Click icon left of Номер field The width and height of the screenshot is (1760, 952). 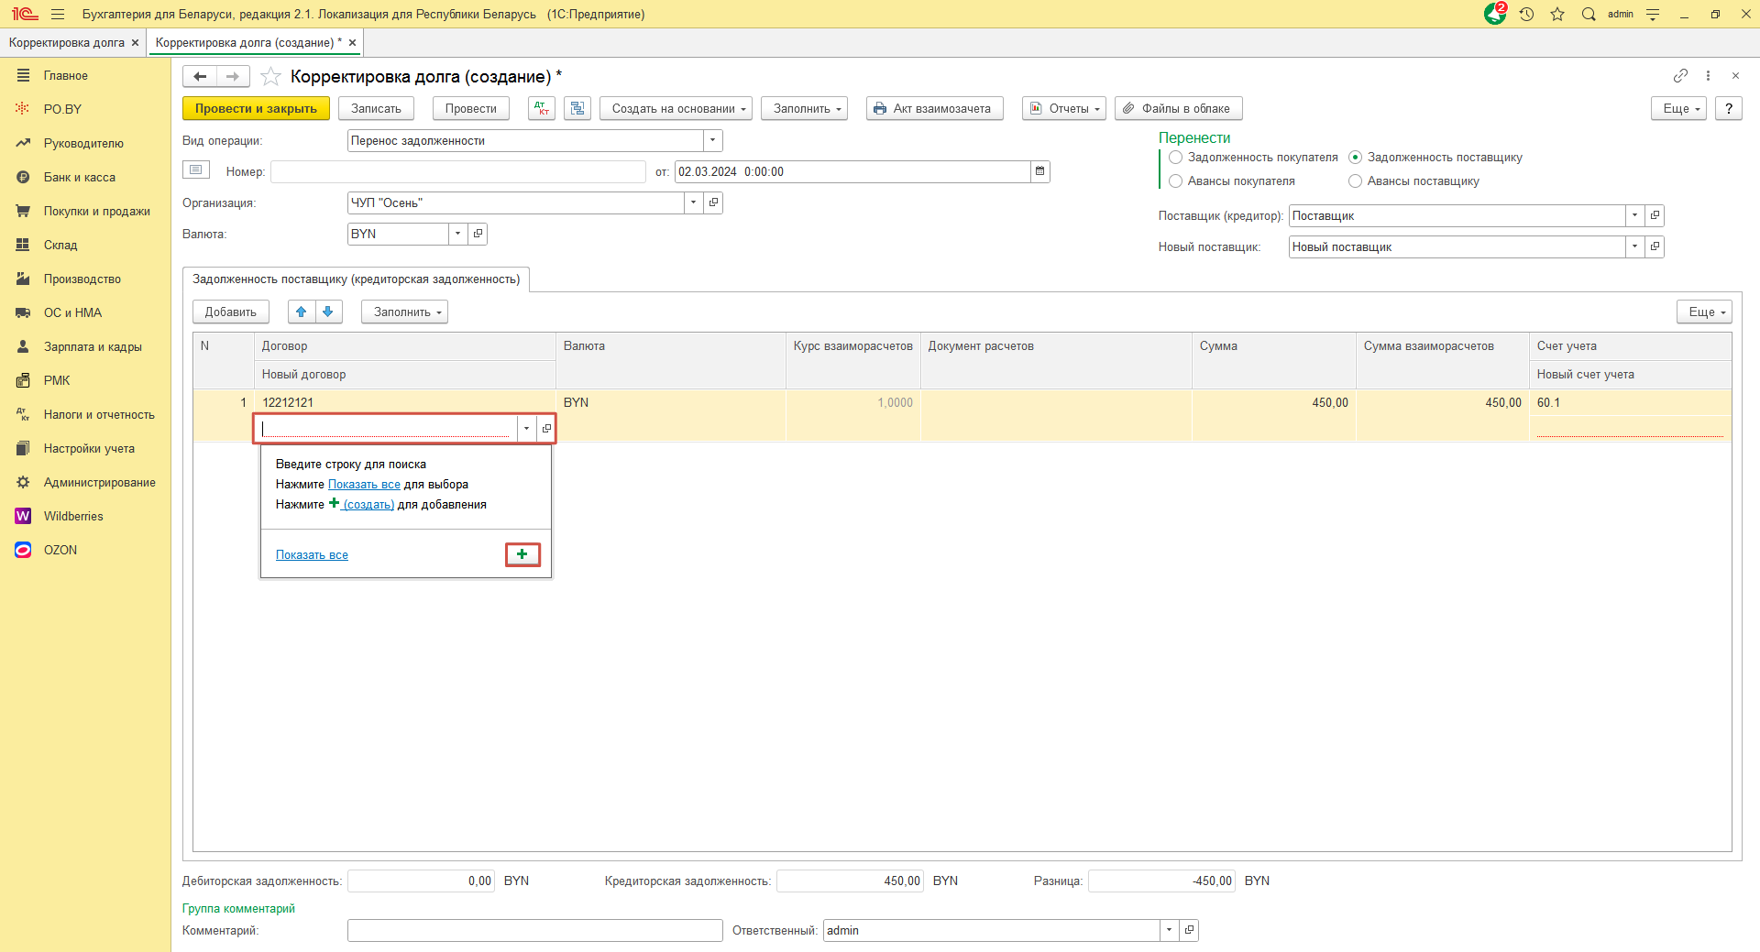coord(196,170)
